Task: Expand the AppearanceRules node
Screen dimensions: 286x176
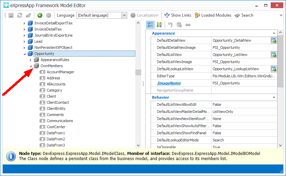Action: click(x=31, y=60)
